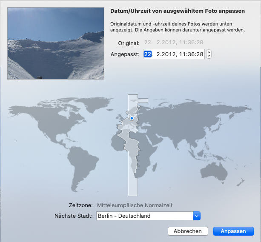
Task: Click the Nächste Stadt label
Action: tap(74, 216)
